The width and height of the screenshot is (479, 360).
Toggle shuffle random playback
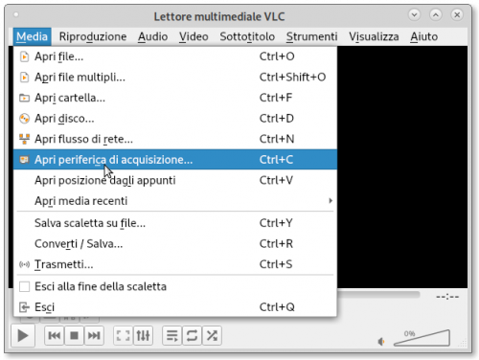pos(212,336)
